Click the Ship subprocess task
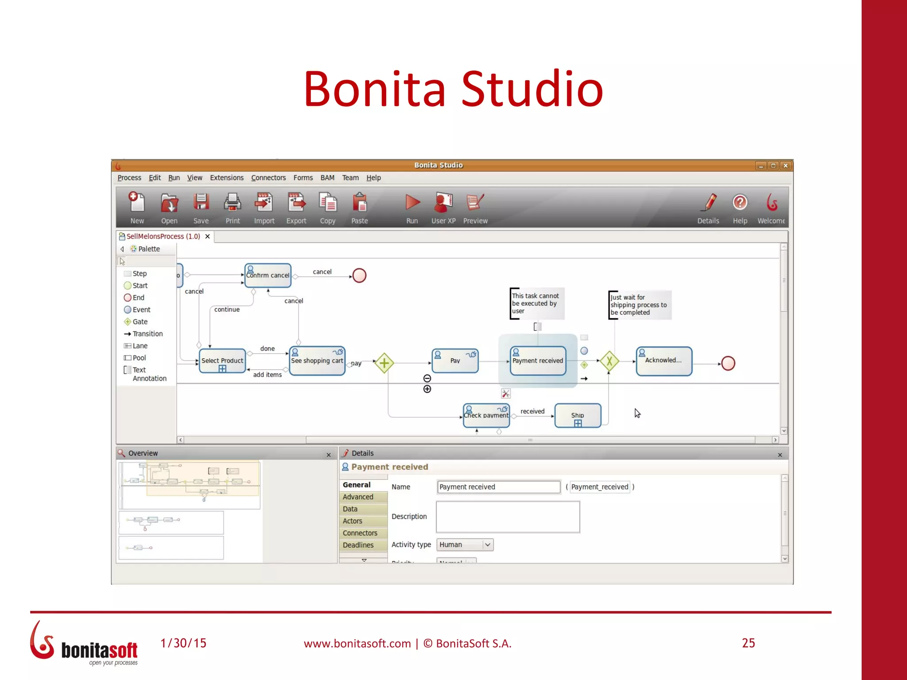 pos(578,416)
